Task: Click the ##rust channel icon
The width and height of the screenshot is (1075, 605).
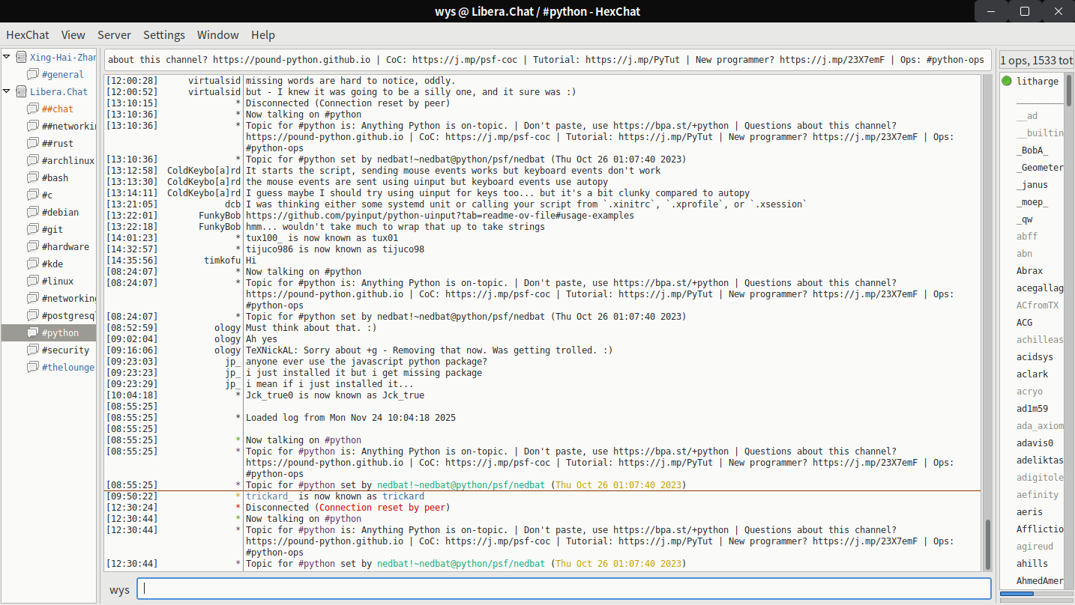Action: [32, 143]
